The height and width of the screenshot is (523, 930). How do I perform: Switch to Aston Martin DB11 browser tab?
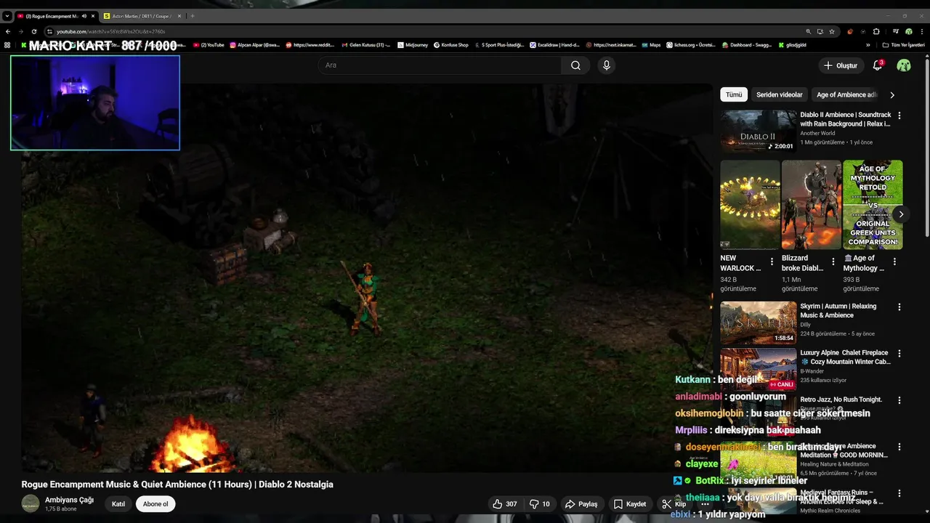(140, 16)
